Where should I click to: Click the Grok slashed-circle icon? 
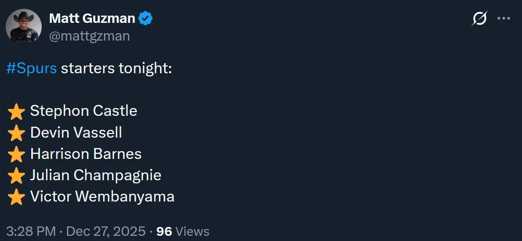(x=479, y=19)
